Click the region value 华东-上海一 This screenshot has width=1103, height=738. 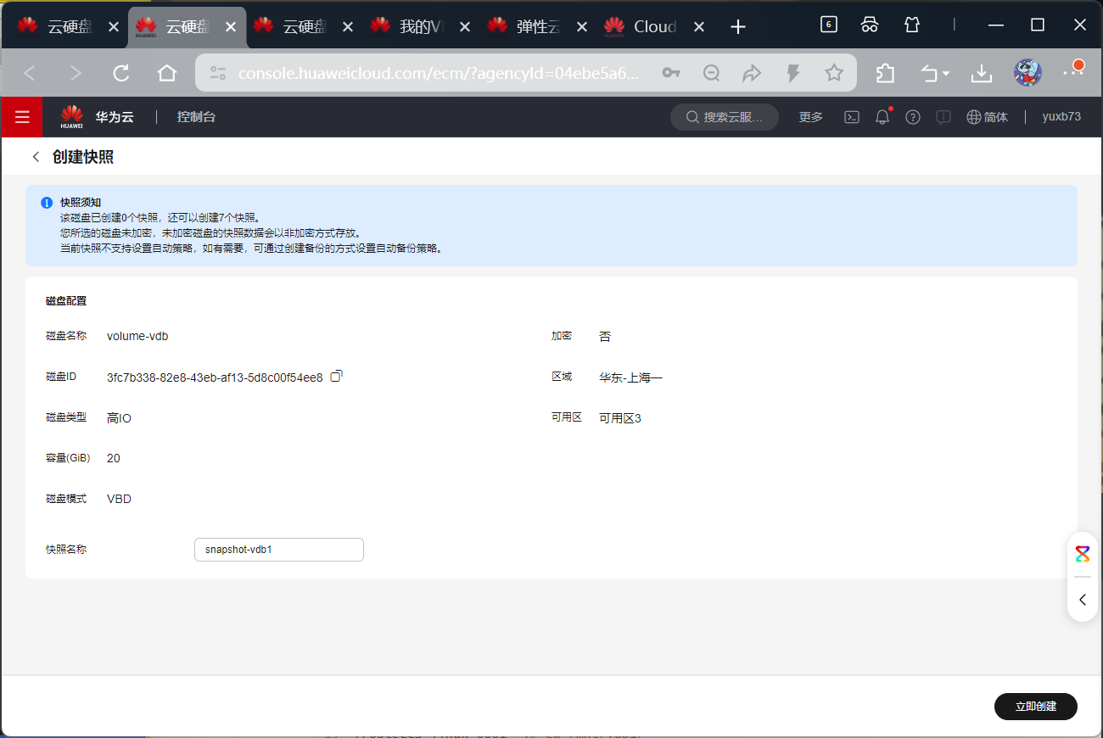pos(630,377)
